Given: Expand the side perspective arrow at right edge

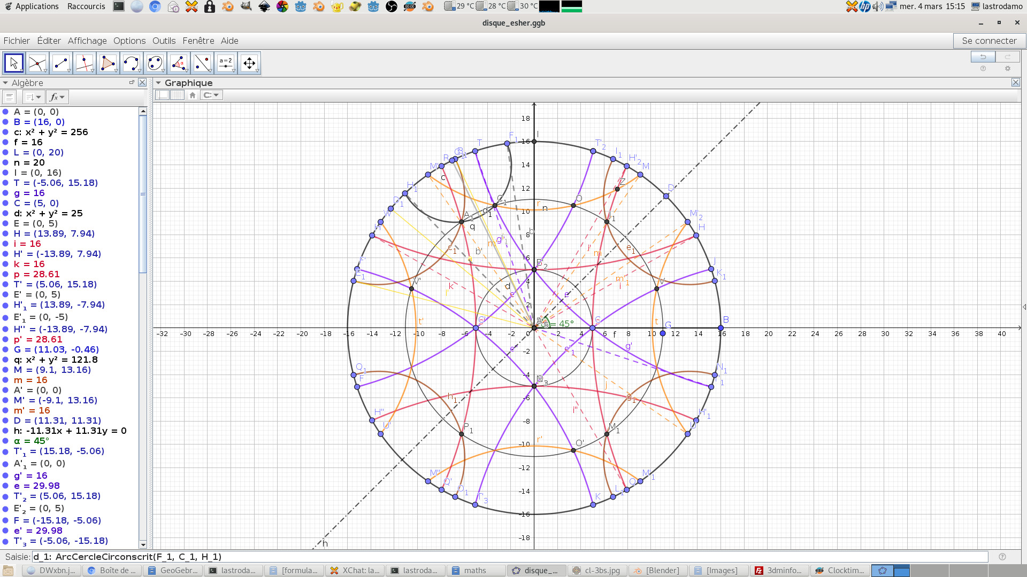Looking at the screenshot, I should 1024,307.
